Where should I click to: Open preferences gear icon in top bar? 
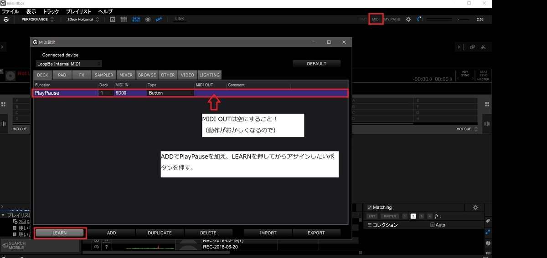[x=408, y=20]
